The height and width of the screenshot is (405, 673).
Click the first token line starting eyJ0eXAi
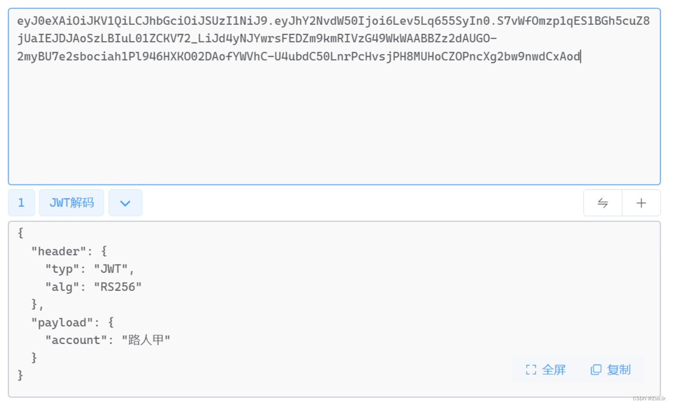(x=333, y=21)
